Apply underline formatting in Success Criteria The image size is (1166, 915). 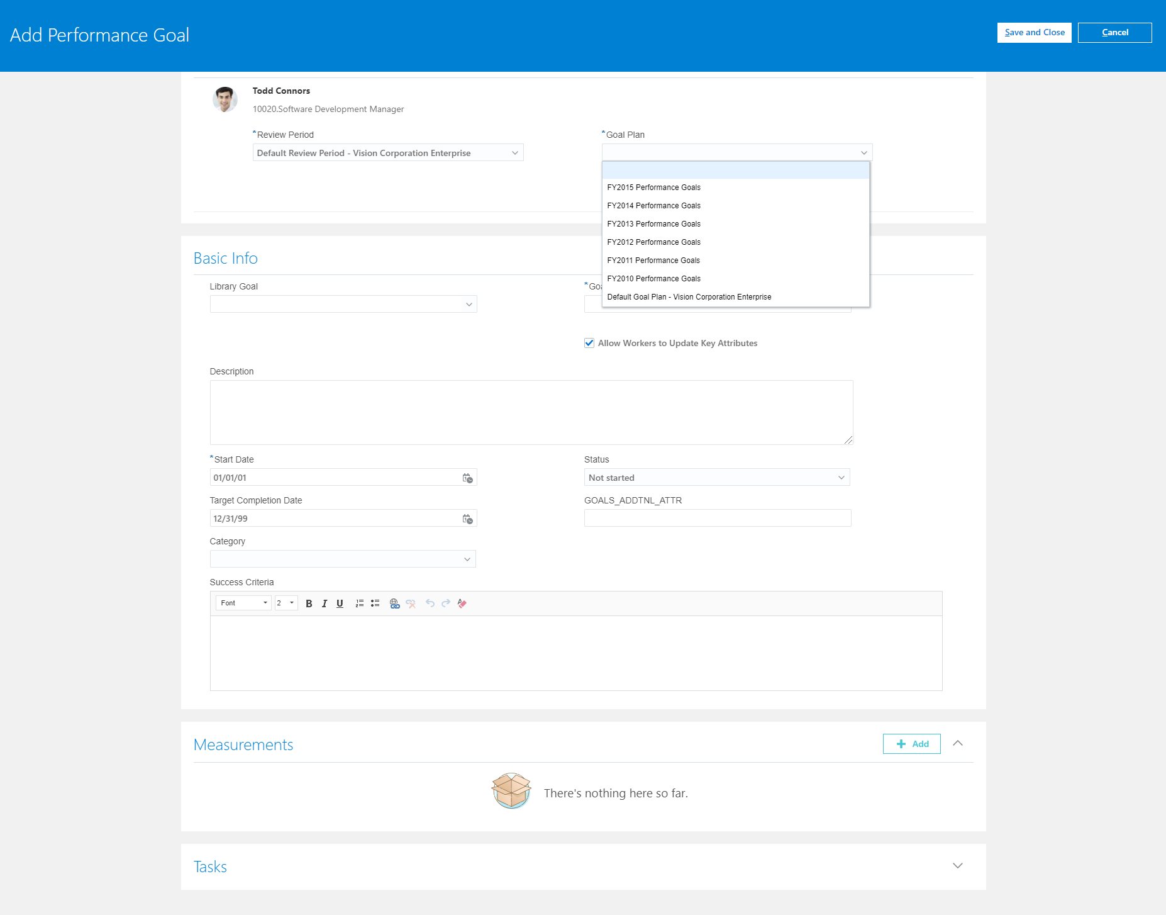[x=340, y=603]
